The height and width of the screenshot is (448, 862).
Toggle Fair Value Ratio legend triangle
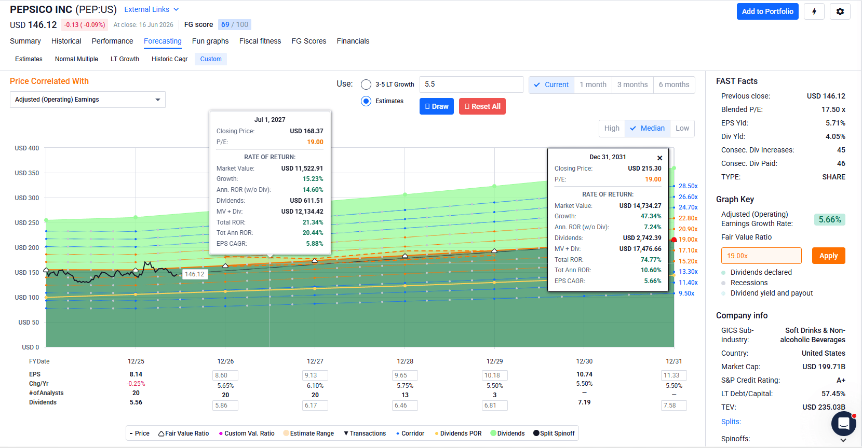point(183,433)
